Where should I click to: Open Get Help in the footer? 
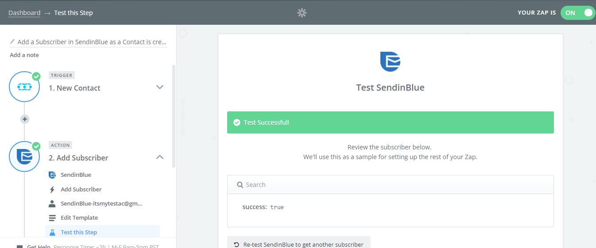[39, 247]
